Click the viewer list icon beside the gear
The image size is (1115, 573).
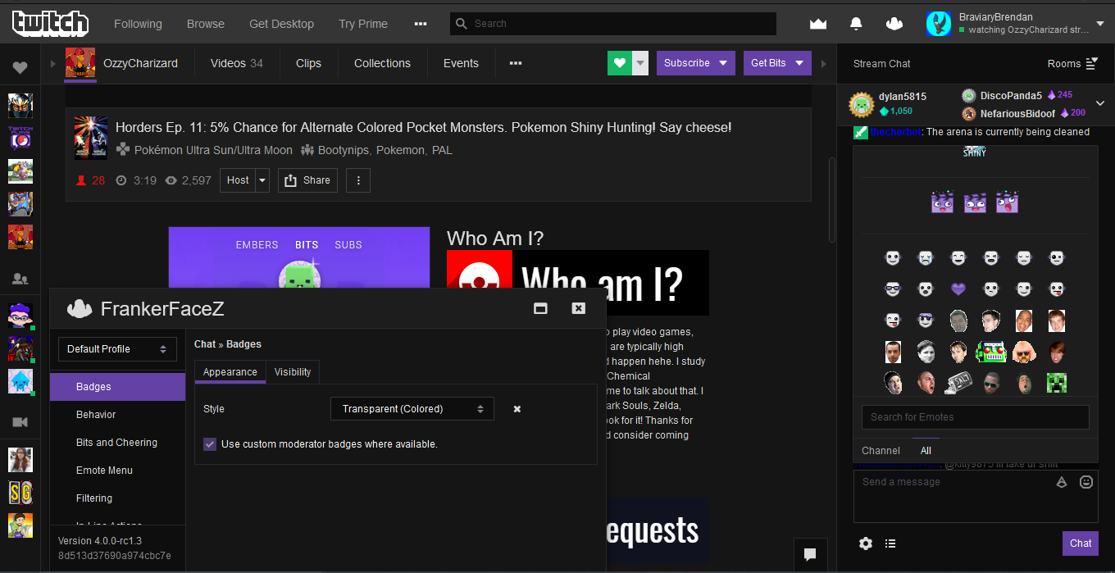click(890, 543)
